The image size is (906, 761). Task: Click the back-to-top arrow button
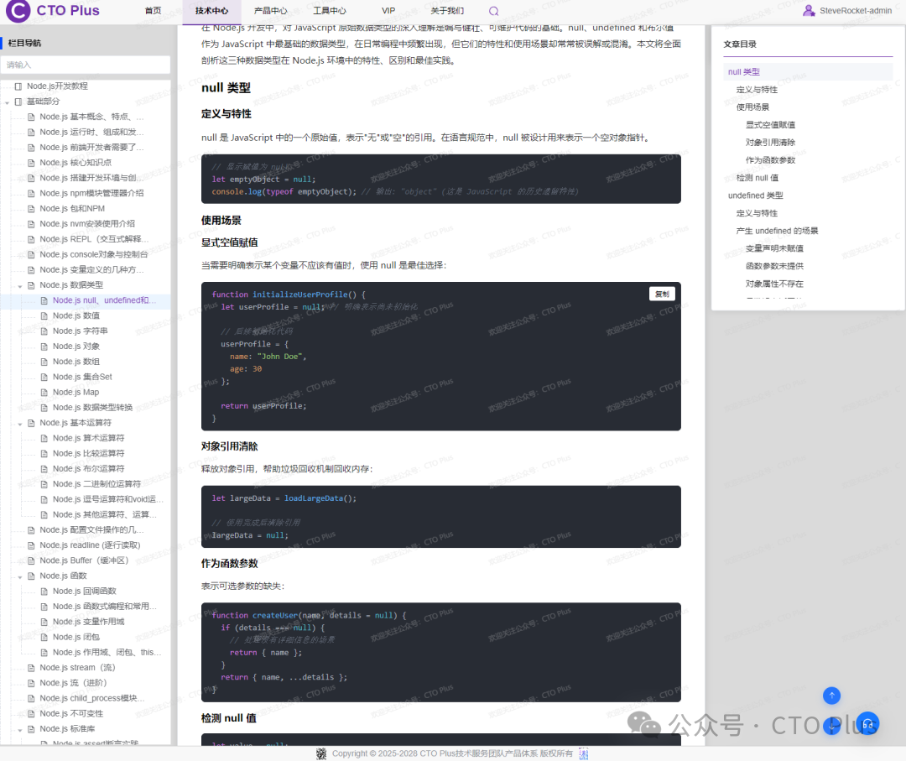(830, 696)
